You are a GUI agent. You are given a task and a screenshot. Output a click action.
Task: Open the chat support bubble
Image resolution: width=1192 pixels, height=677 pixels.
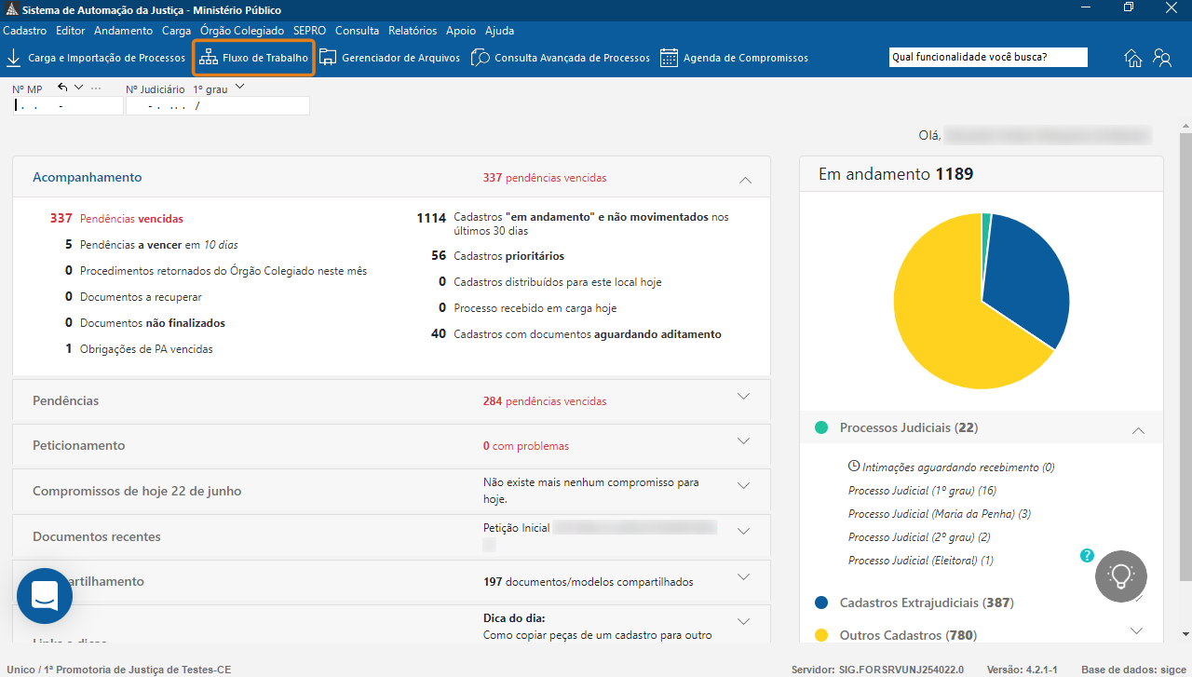(45, 596)
